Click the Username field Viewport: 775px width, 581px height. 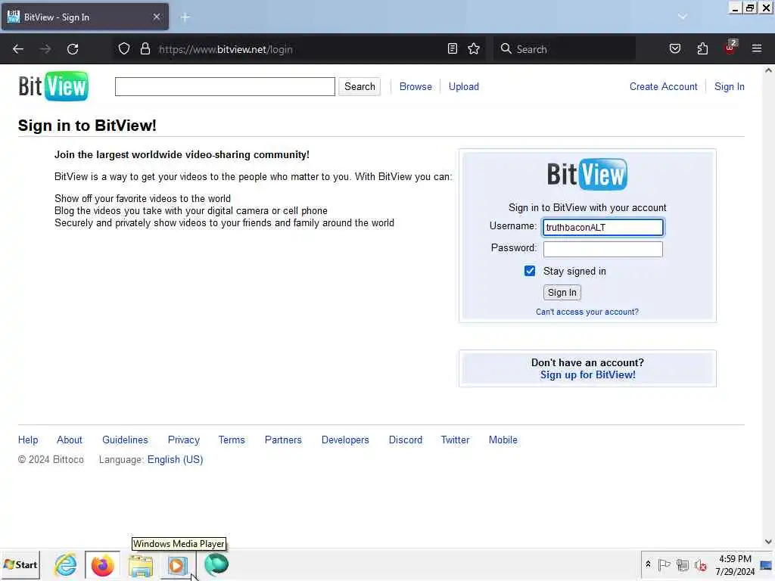(603, 227)
